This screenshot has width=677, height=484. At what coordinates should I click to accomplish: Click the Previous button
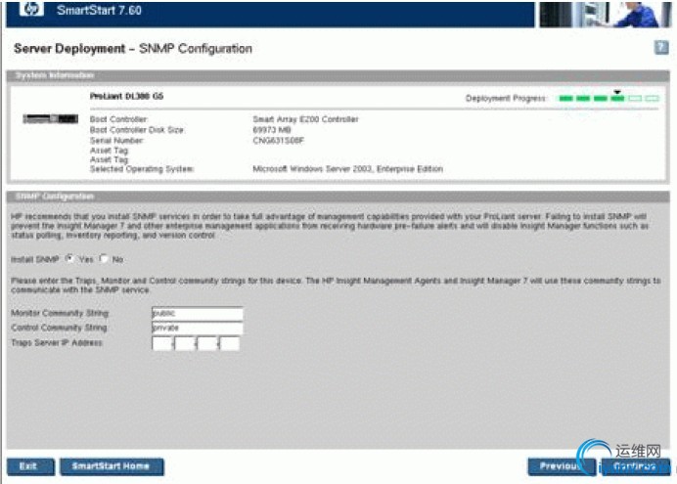click(560, 466)
